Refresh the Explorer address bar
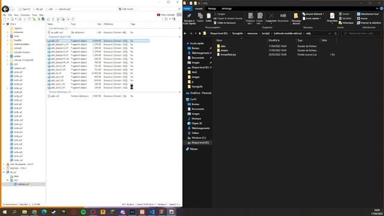 [x=335, y=34]
